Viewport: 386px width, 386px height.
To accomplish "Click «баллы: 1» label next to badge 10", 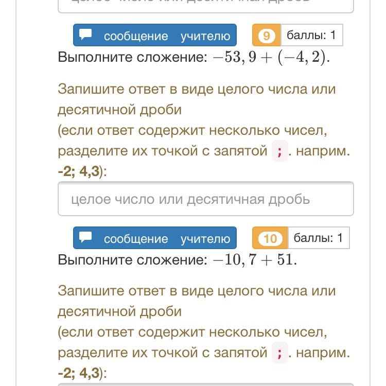I will [x=318, y=238].
